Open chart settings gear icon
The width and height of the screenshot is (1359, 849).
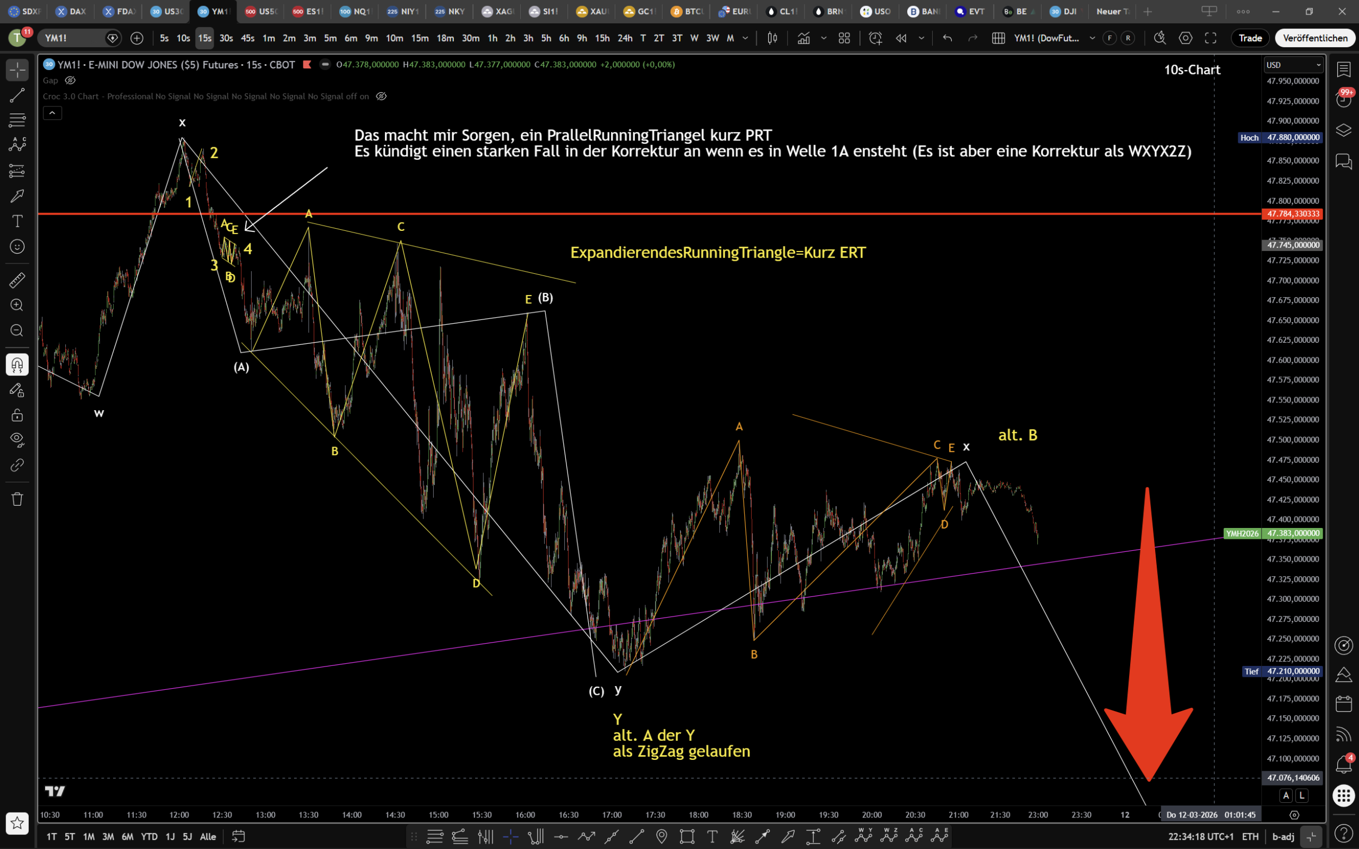1186,38
